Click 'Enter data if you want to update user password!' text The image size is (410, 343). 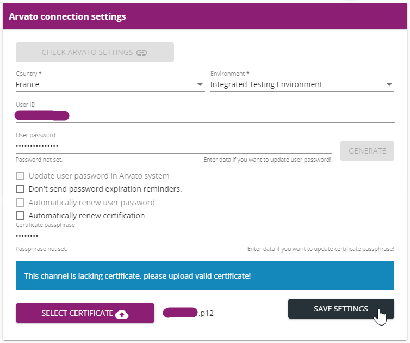pos(267,160)
